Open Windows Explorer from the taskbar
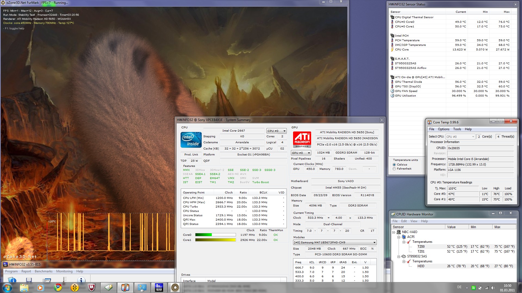The image size is (522, 293). (24, 288)
